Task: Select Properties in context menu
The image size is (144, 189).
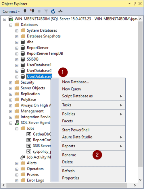Action: pos(92,178)
